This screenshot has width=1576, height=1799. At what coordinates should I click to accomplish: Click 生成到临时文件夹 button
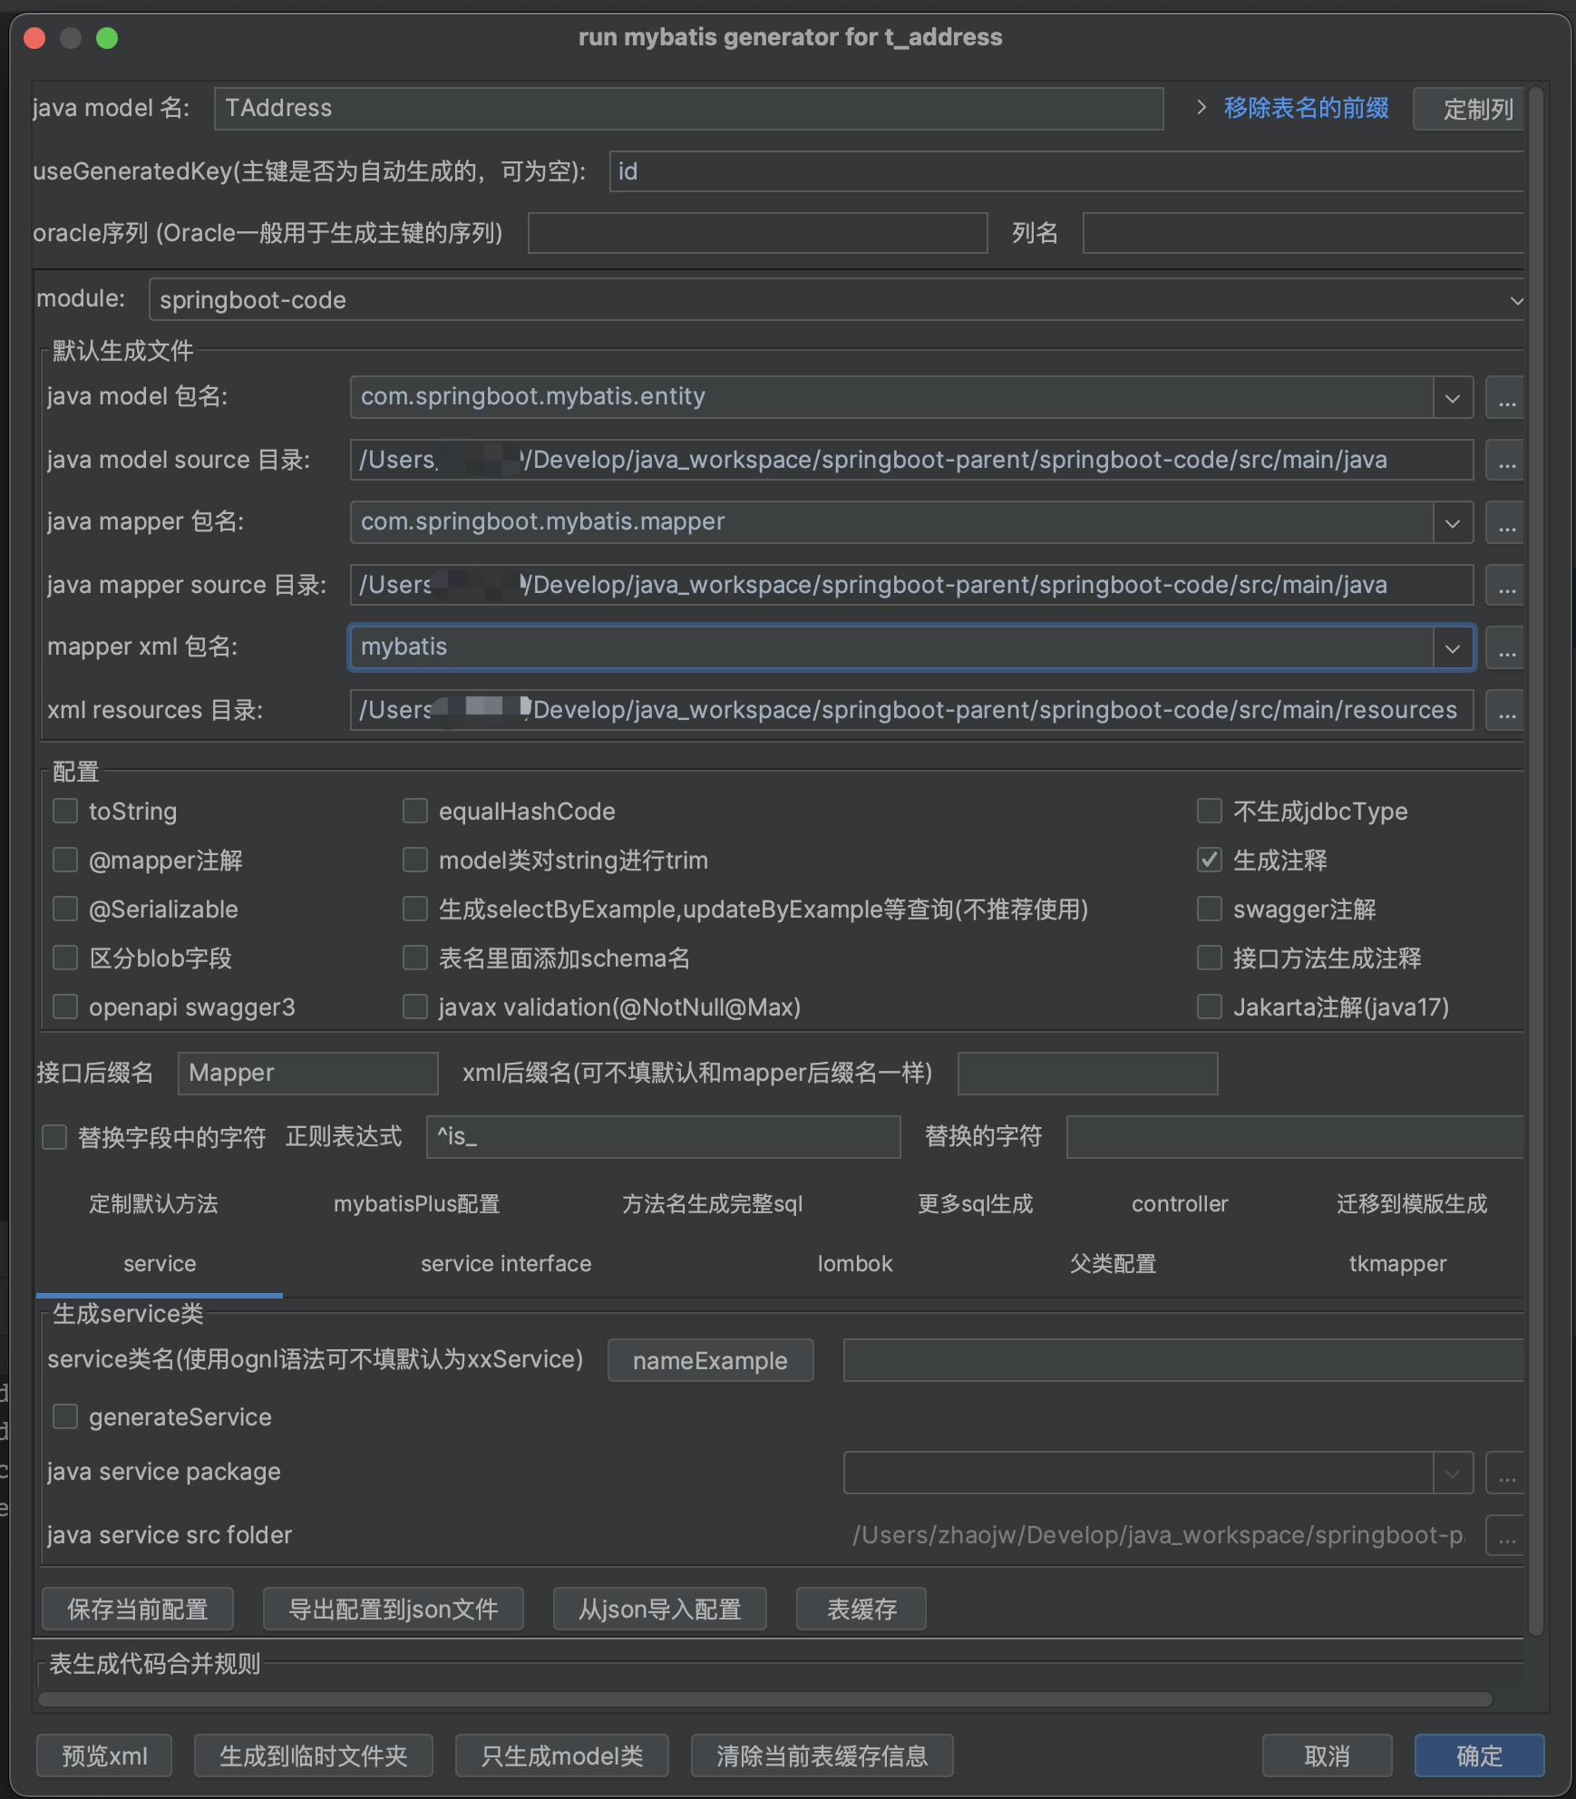313,1755
